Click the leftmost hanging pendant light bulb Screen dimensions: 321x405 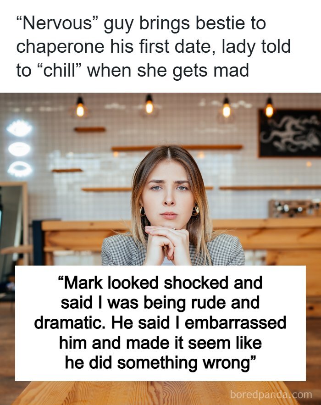pyautogui.click(x=80, y=109)
